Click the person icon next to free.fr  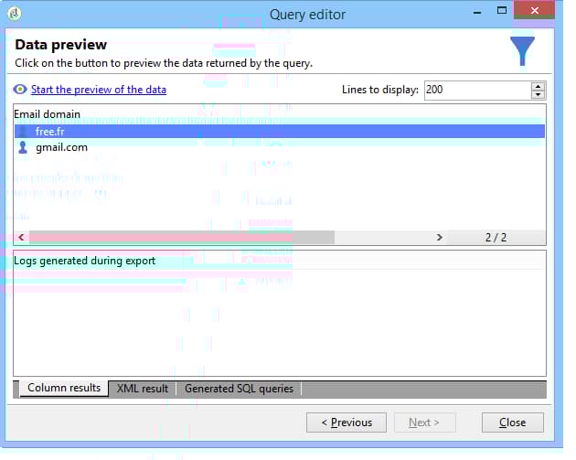pos(23,131)
